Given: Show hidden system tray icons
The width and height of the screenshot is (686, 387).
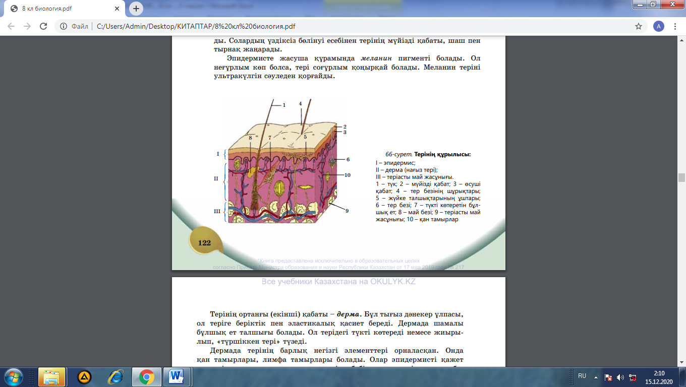Looking at the screenshot, I should 596,376.
